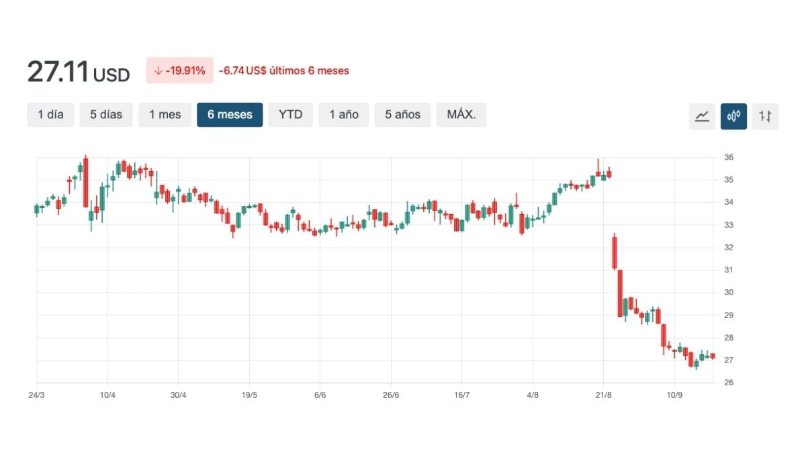Click the 10/9 date axis label
Screen dimensions: 806x453
click(674, 395)
